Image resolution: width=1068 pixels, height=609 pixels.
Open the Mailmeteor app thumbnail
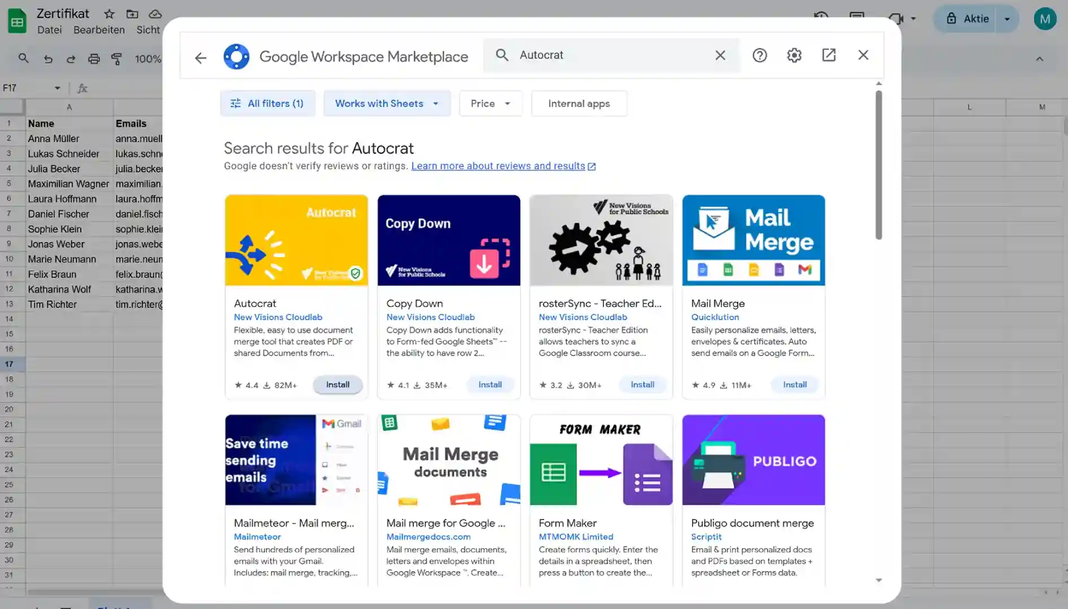[296, 460]
